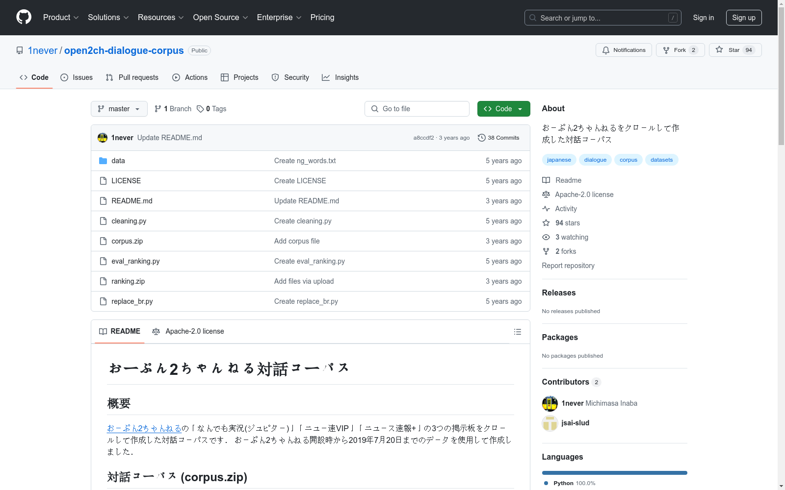Select the Code tab
The image size is (785, 490).
point(34,77)
